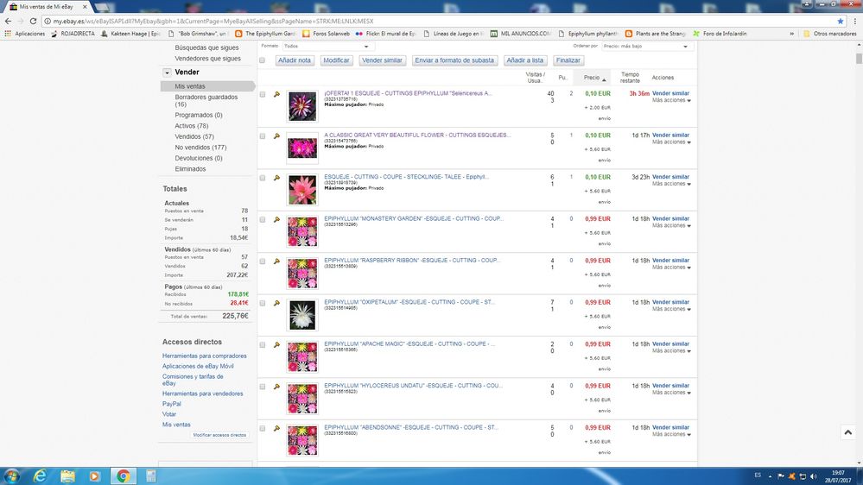Select checkbox for MONASTERY GARDEN listing
Viewport: 863px width, 485px height.
coord(263,220)
